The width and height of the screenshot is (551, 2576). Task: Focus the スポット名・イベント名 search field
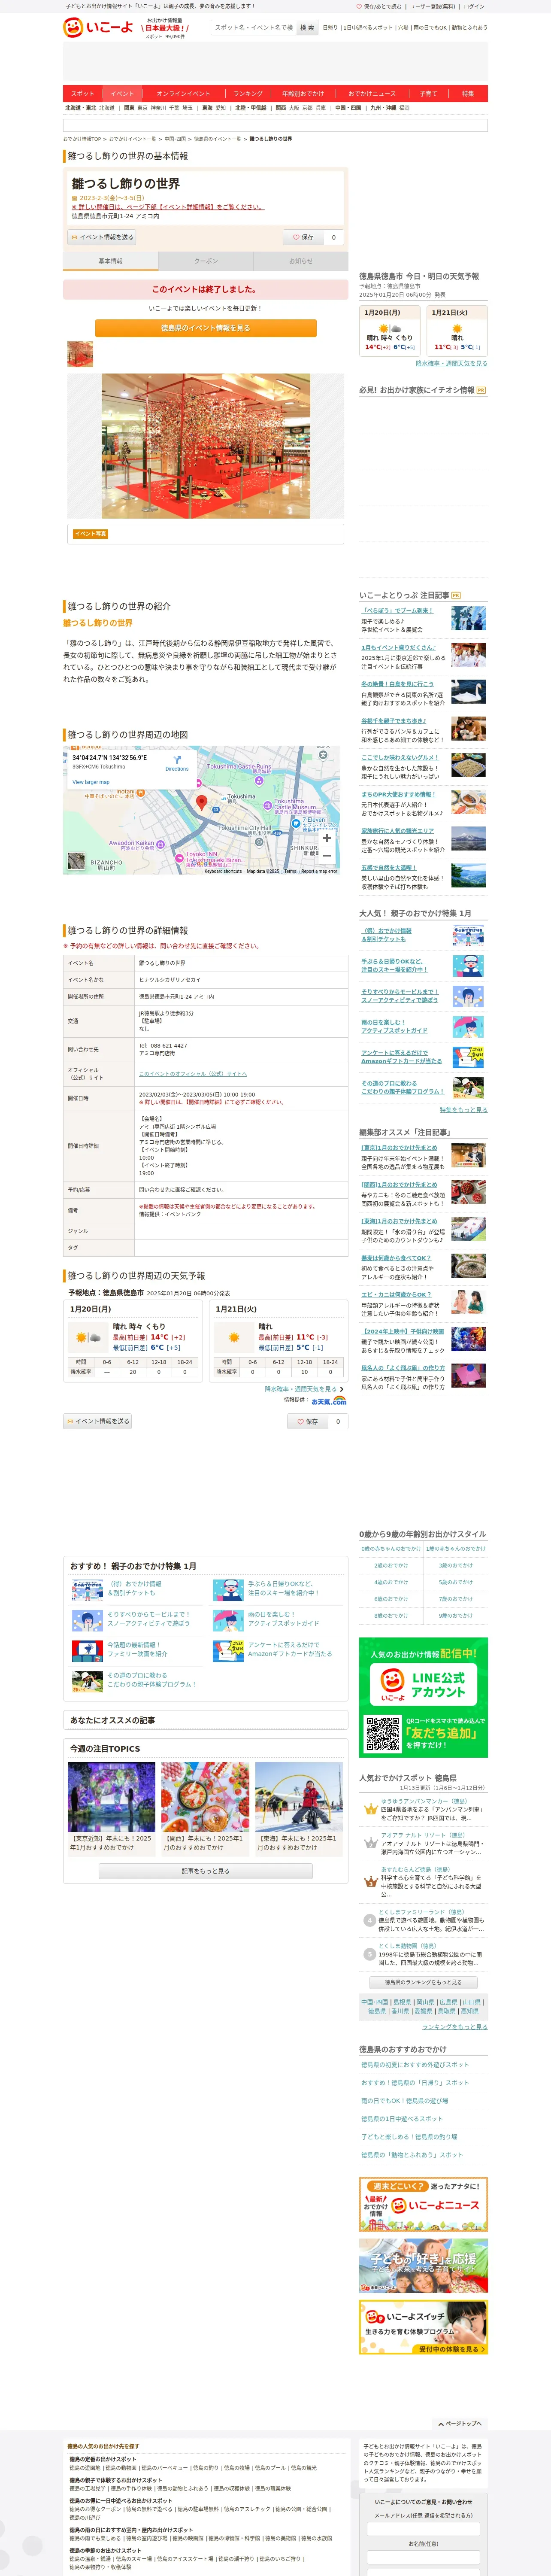point(254,28)
